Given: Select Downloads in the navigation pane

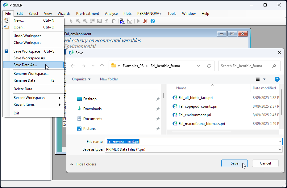Looking at the screenshot, I should click(92, 109).
